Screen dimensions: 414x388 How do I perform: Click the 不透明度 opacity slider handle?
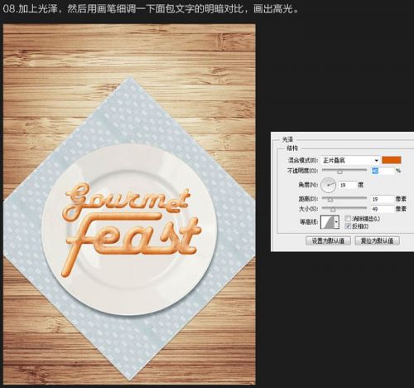tap(340, 172)
